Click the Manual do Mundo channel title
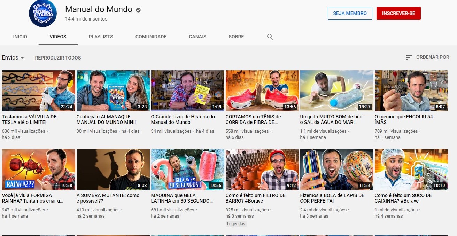The image size is (457, 236). click(x=99, y=9)
